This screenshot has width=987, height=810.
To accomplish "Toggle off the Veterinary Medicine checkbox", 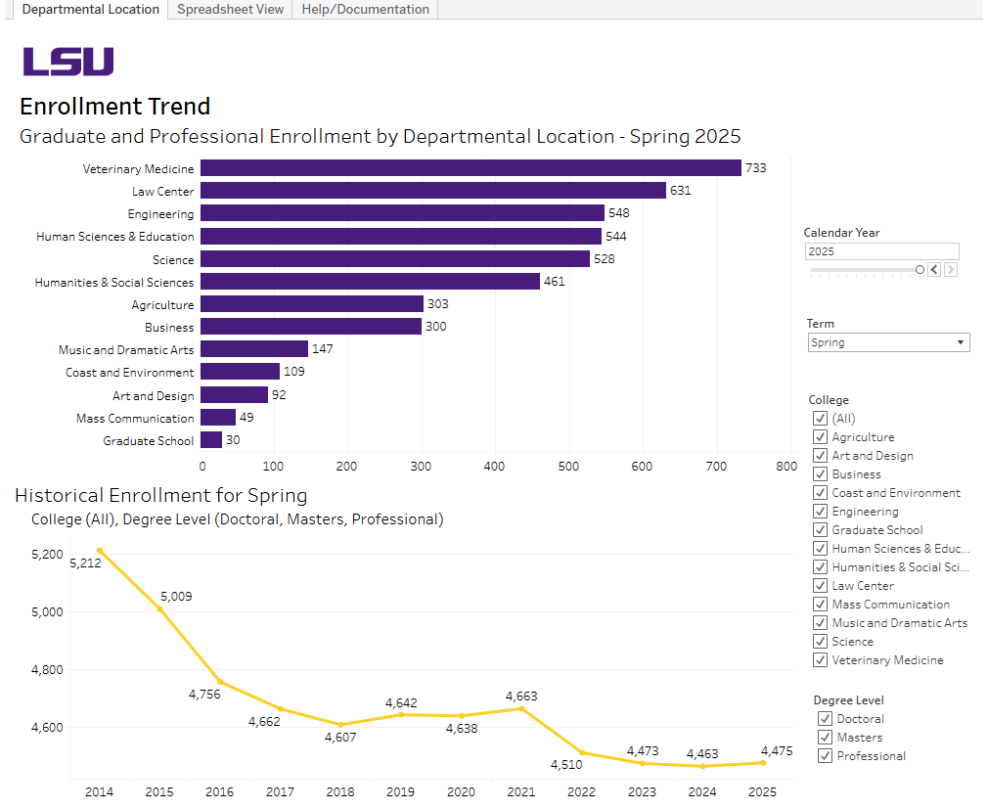I will point(820,659).
